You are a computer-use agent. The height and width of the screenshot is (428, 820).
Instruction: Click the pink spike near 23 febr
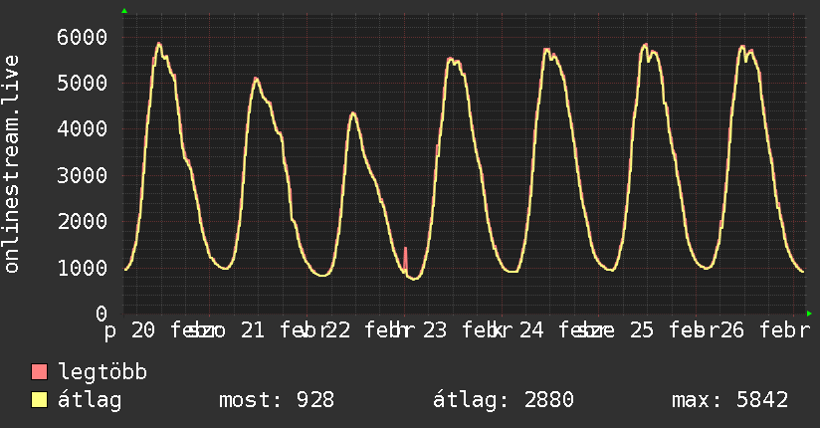pos(405,258)
